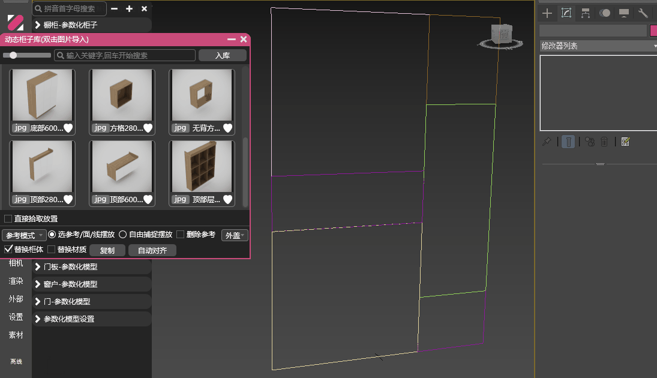
Task: Open the Create tab in command panel
Action: (547, 13)
